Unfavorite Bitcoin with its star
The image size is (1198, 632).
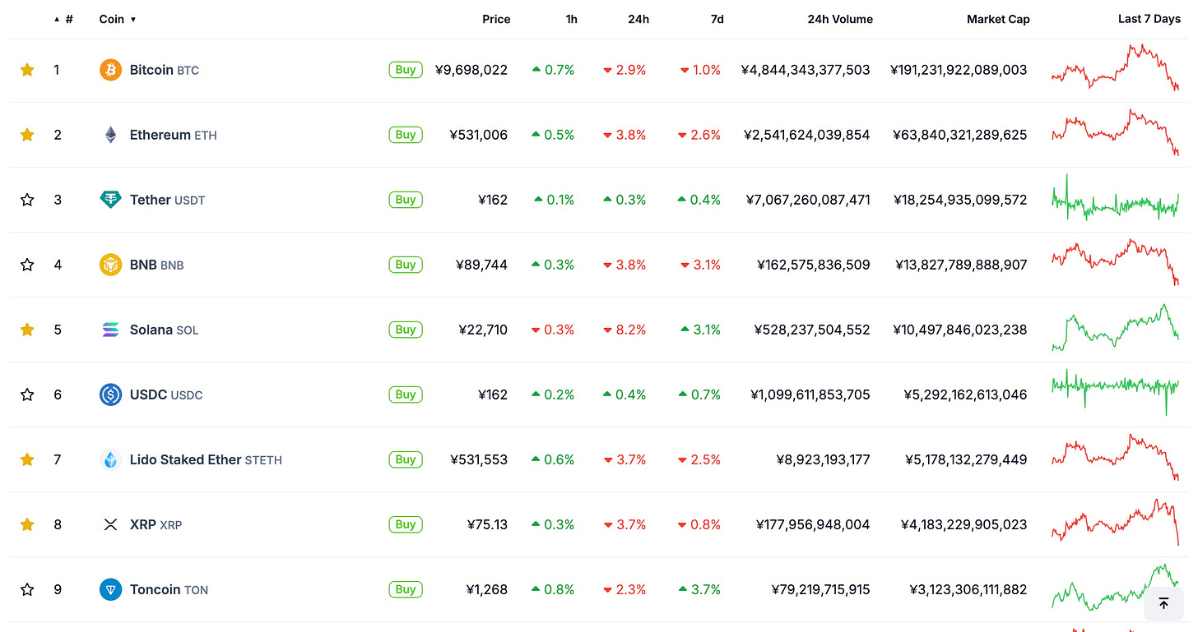(x=27, y=70)
